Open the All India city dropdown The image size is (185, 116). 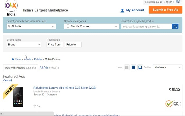pyautogui.click(x=31, y=26)
